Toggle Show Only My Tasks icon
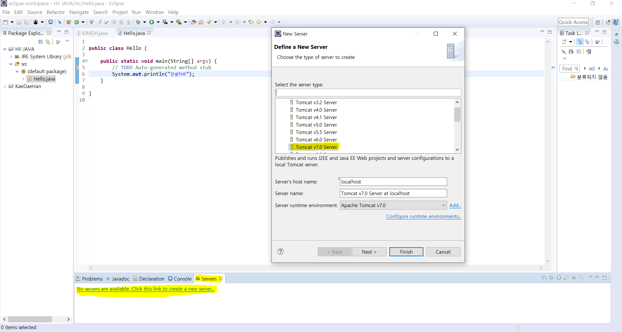The width and height of the screenshot is (622, 332). pyautogui.click(x=571, y=51)
